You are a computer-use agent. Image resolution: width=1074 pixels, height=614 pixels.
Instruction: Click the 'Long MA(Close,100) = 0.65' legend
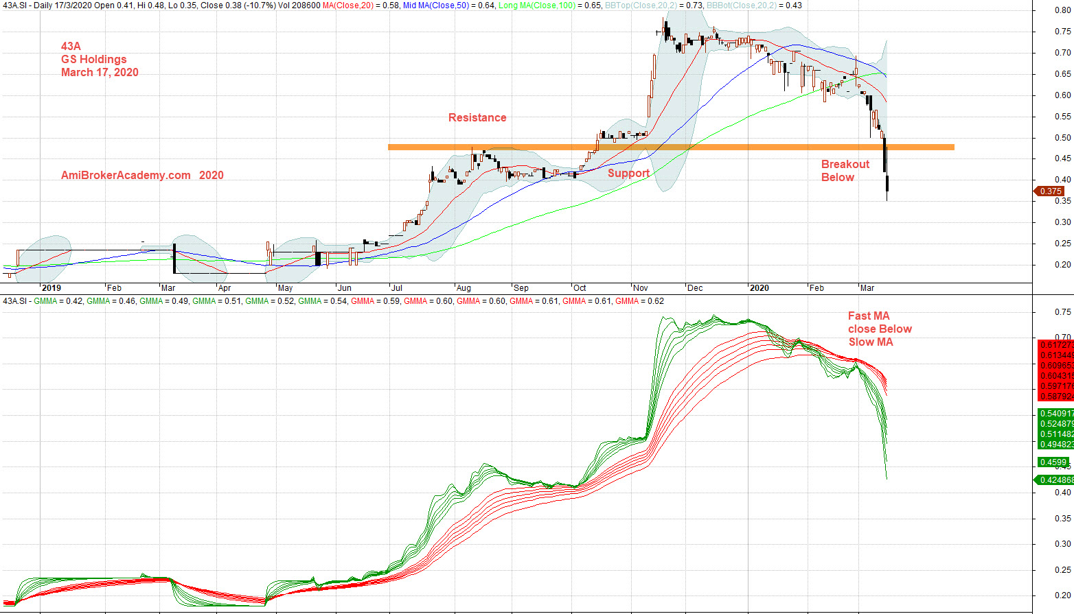point(550,5)
